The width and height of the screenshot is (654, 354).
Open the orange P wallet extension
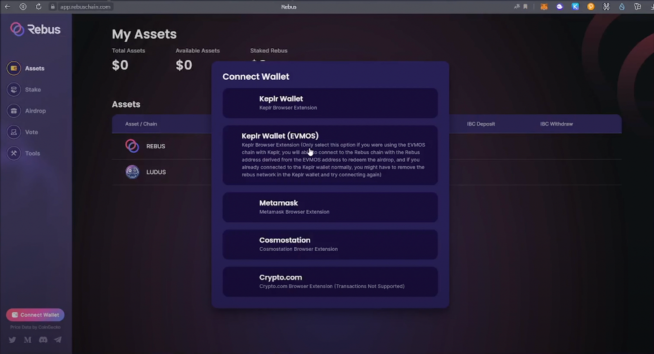591,7
